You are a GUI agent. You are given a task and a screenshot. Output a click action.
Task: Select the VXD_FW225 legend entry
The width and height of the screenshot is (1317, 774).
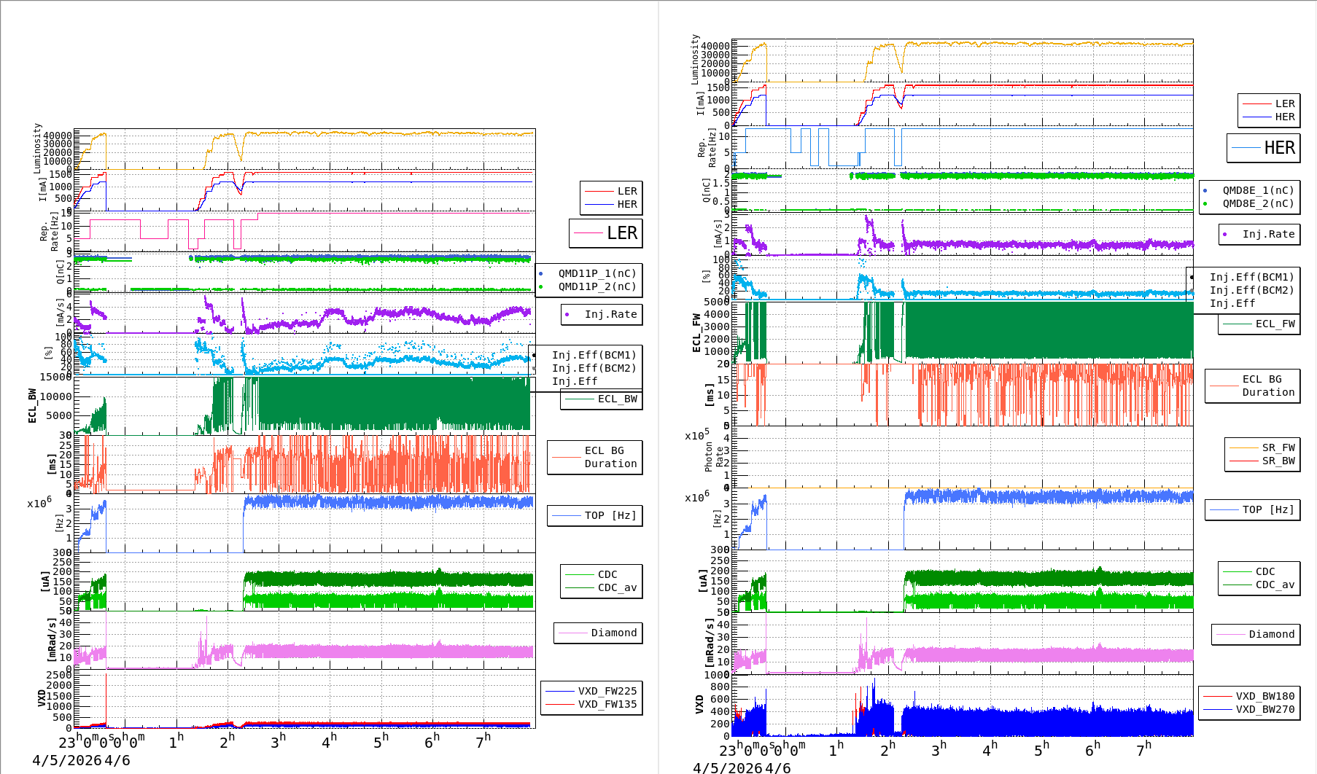tap(607, 691)
